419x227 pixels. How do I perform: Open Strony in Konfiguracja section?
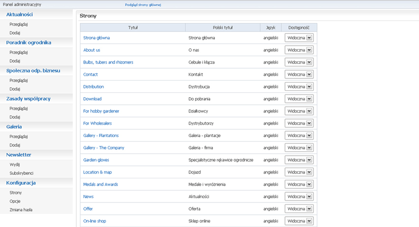click(15, 193)
